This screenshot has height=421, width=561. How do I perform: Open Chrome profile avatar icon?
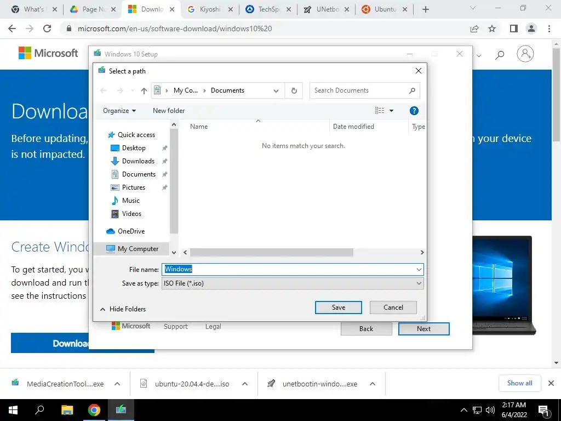coord(531,29)
